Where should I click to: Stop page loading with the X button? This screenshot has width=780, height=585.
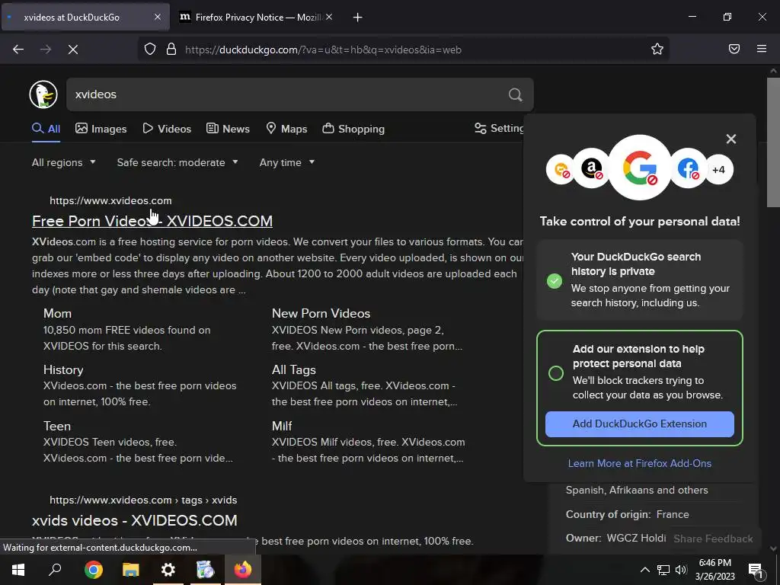pos(73,50)
